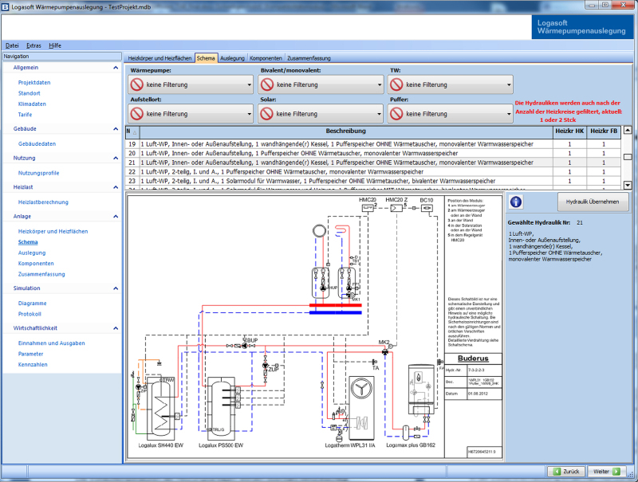This screenshot has height=482, width=638.
Task: Open Einnahmen und Ausgaben in navigation
Action: [52, 343]
